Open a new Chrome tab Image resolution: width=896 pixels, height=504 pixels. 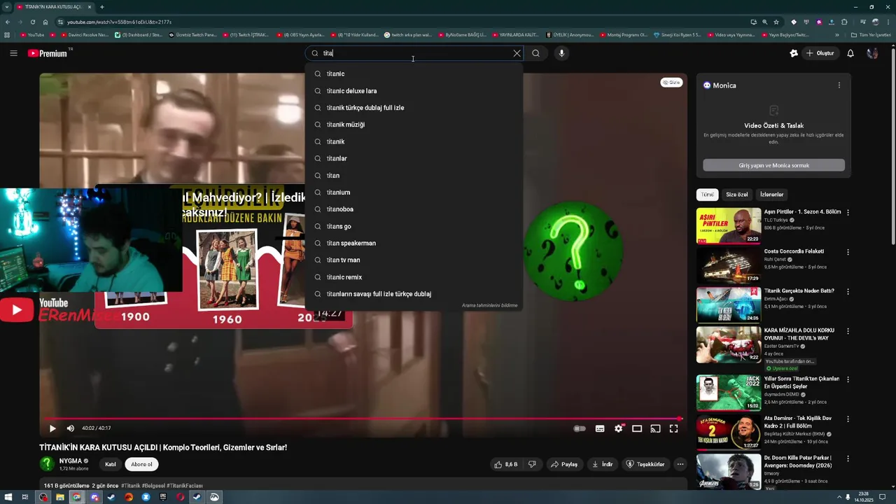pos(102,7)
